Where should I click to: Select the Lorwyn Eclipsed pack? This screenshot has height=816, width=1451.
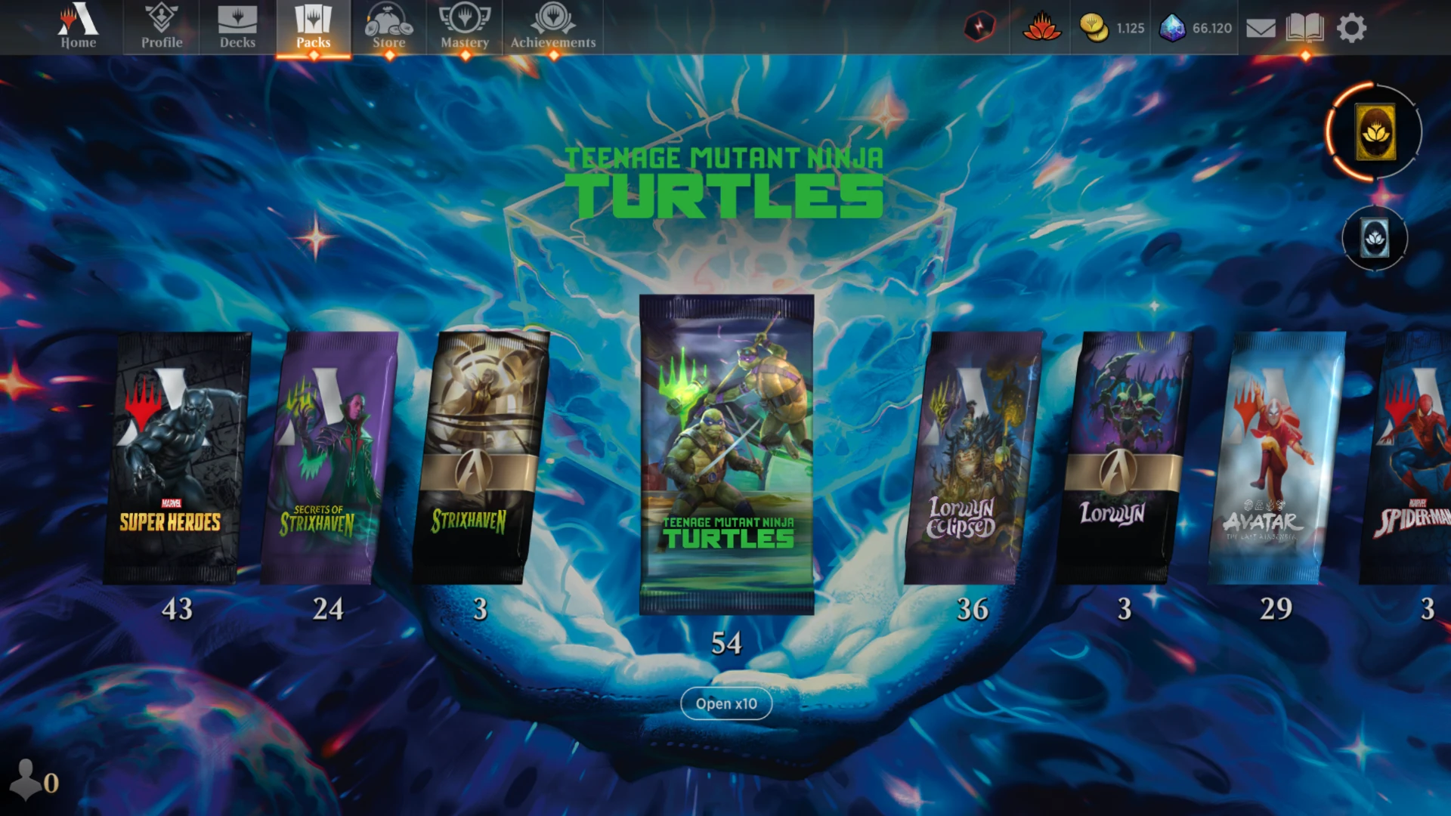coord(973,458)
